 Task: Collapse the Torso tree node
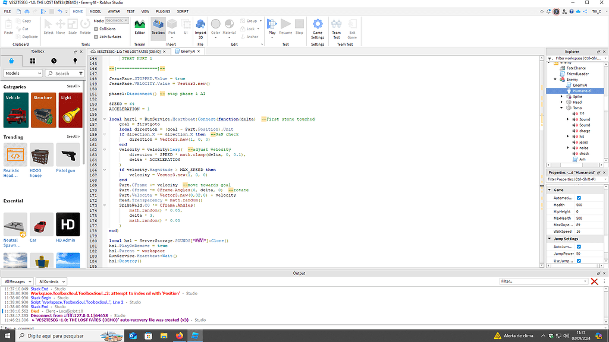pos(561,108)
